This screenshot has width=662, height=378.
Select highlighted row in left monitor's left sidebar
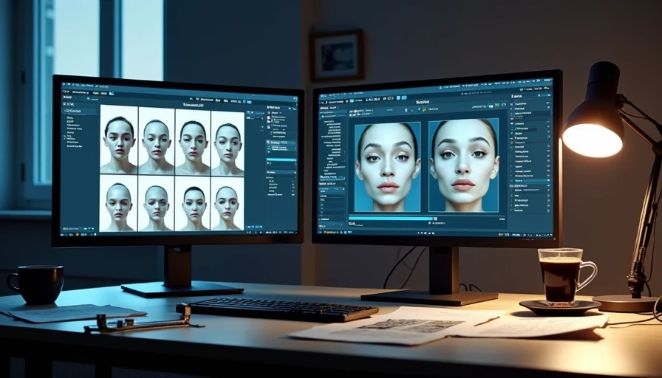[x=80, y=111]
